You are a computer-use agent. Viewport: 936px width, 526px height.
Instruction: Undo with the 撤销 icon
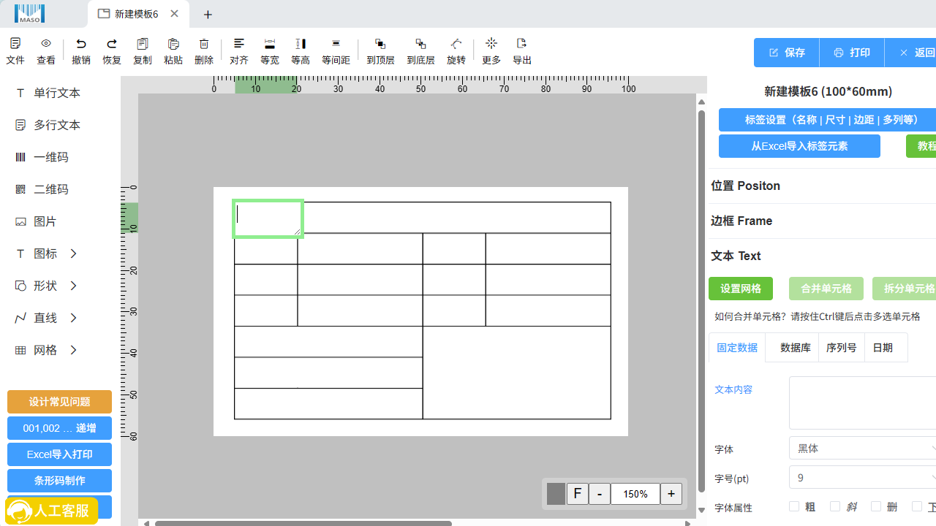[81, 44]
